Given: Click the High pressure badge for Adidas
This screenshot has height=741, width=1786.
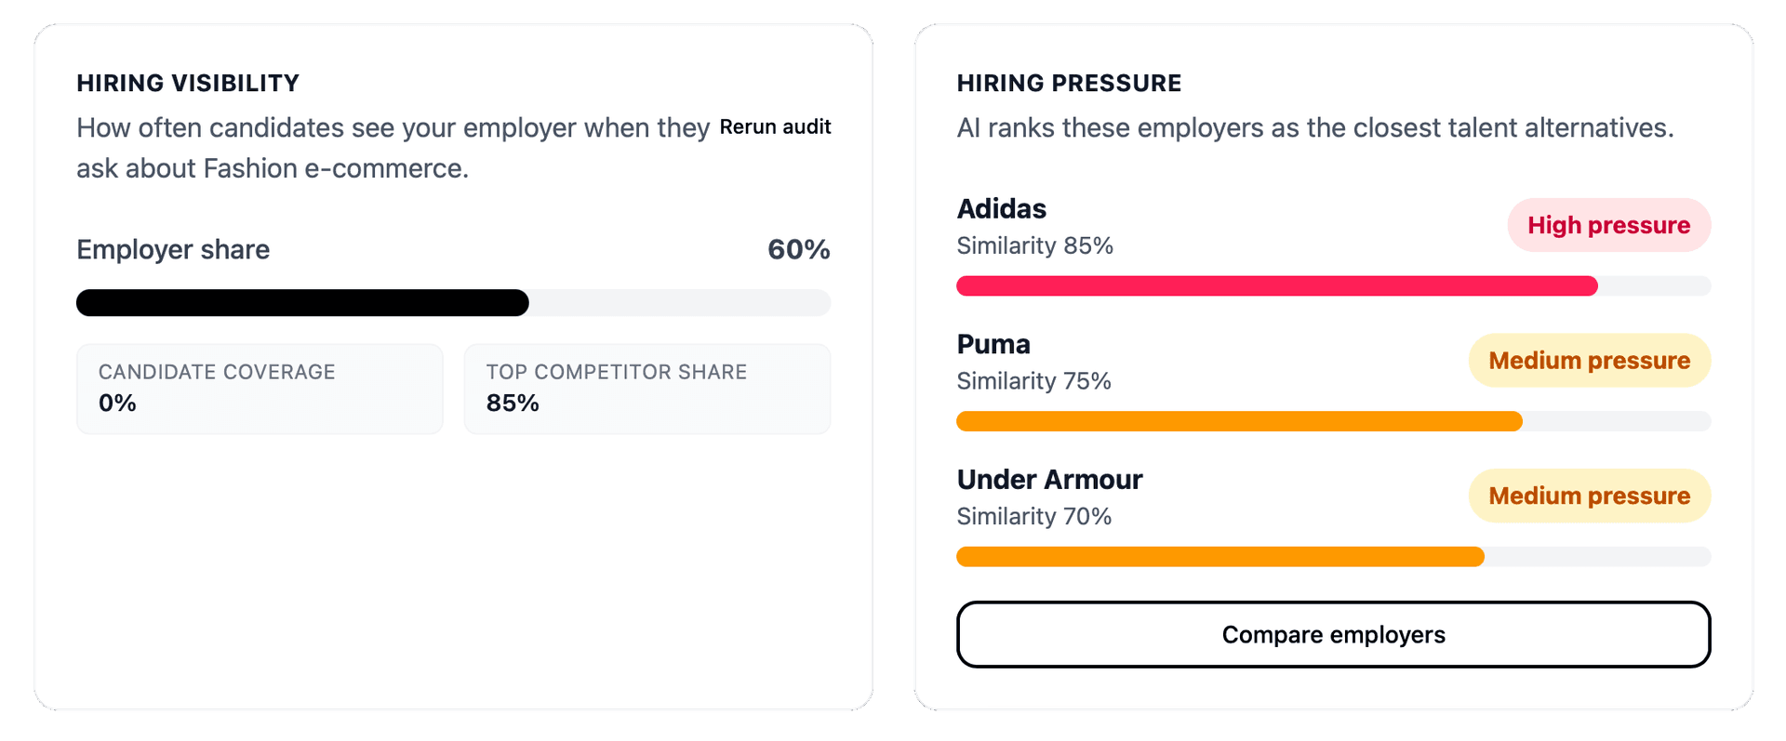Looking at the screenshot, I should coord(1608,226).
